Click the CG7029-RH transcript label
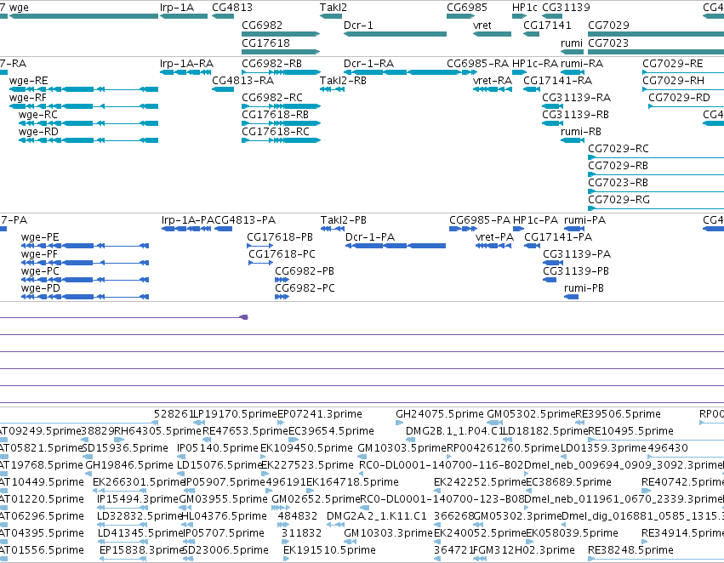The width and height of the screenshot is (724, 563). tap(673, 80)
